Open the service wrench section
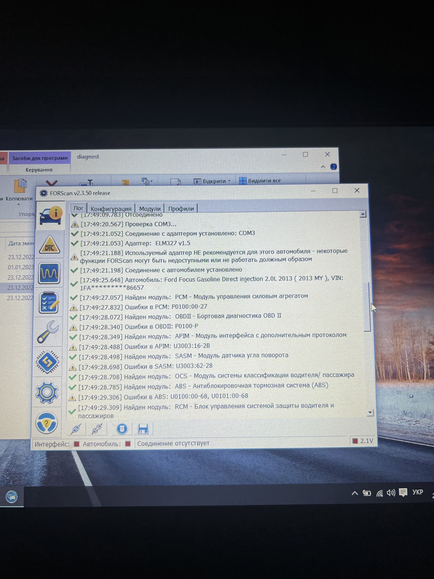The image size is (434, 579). pos(48,332)
